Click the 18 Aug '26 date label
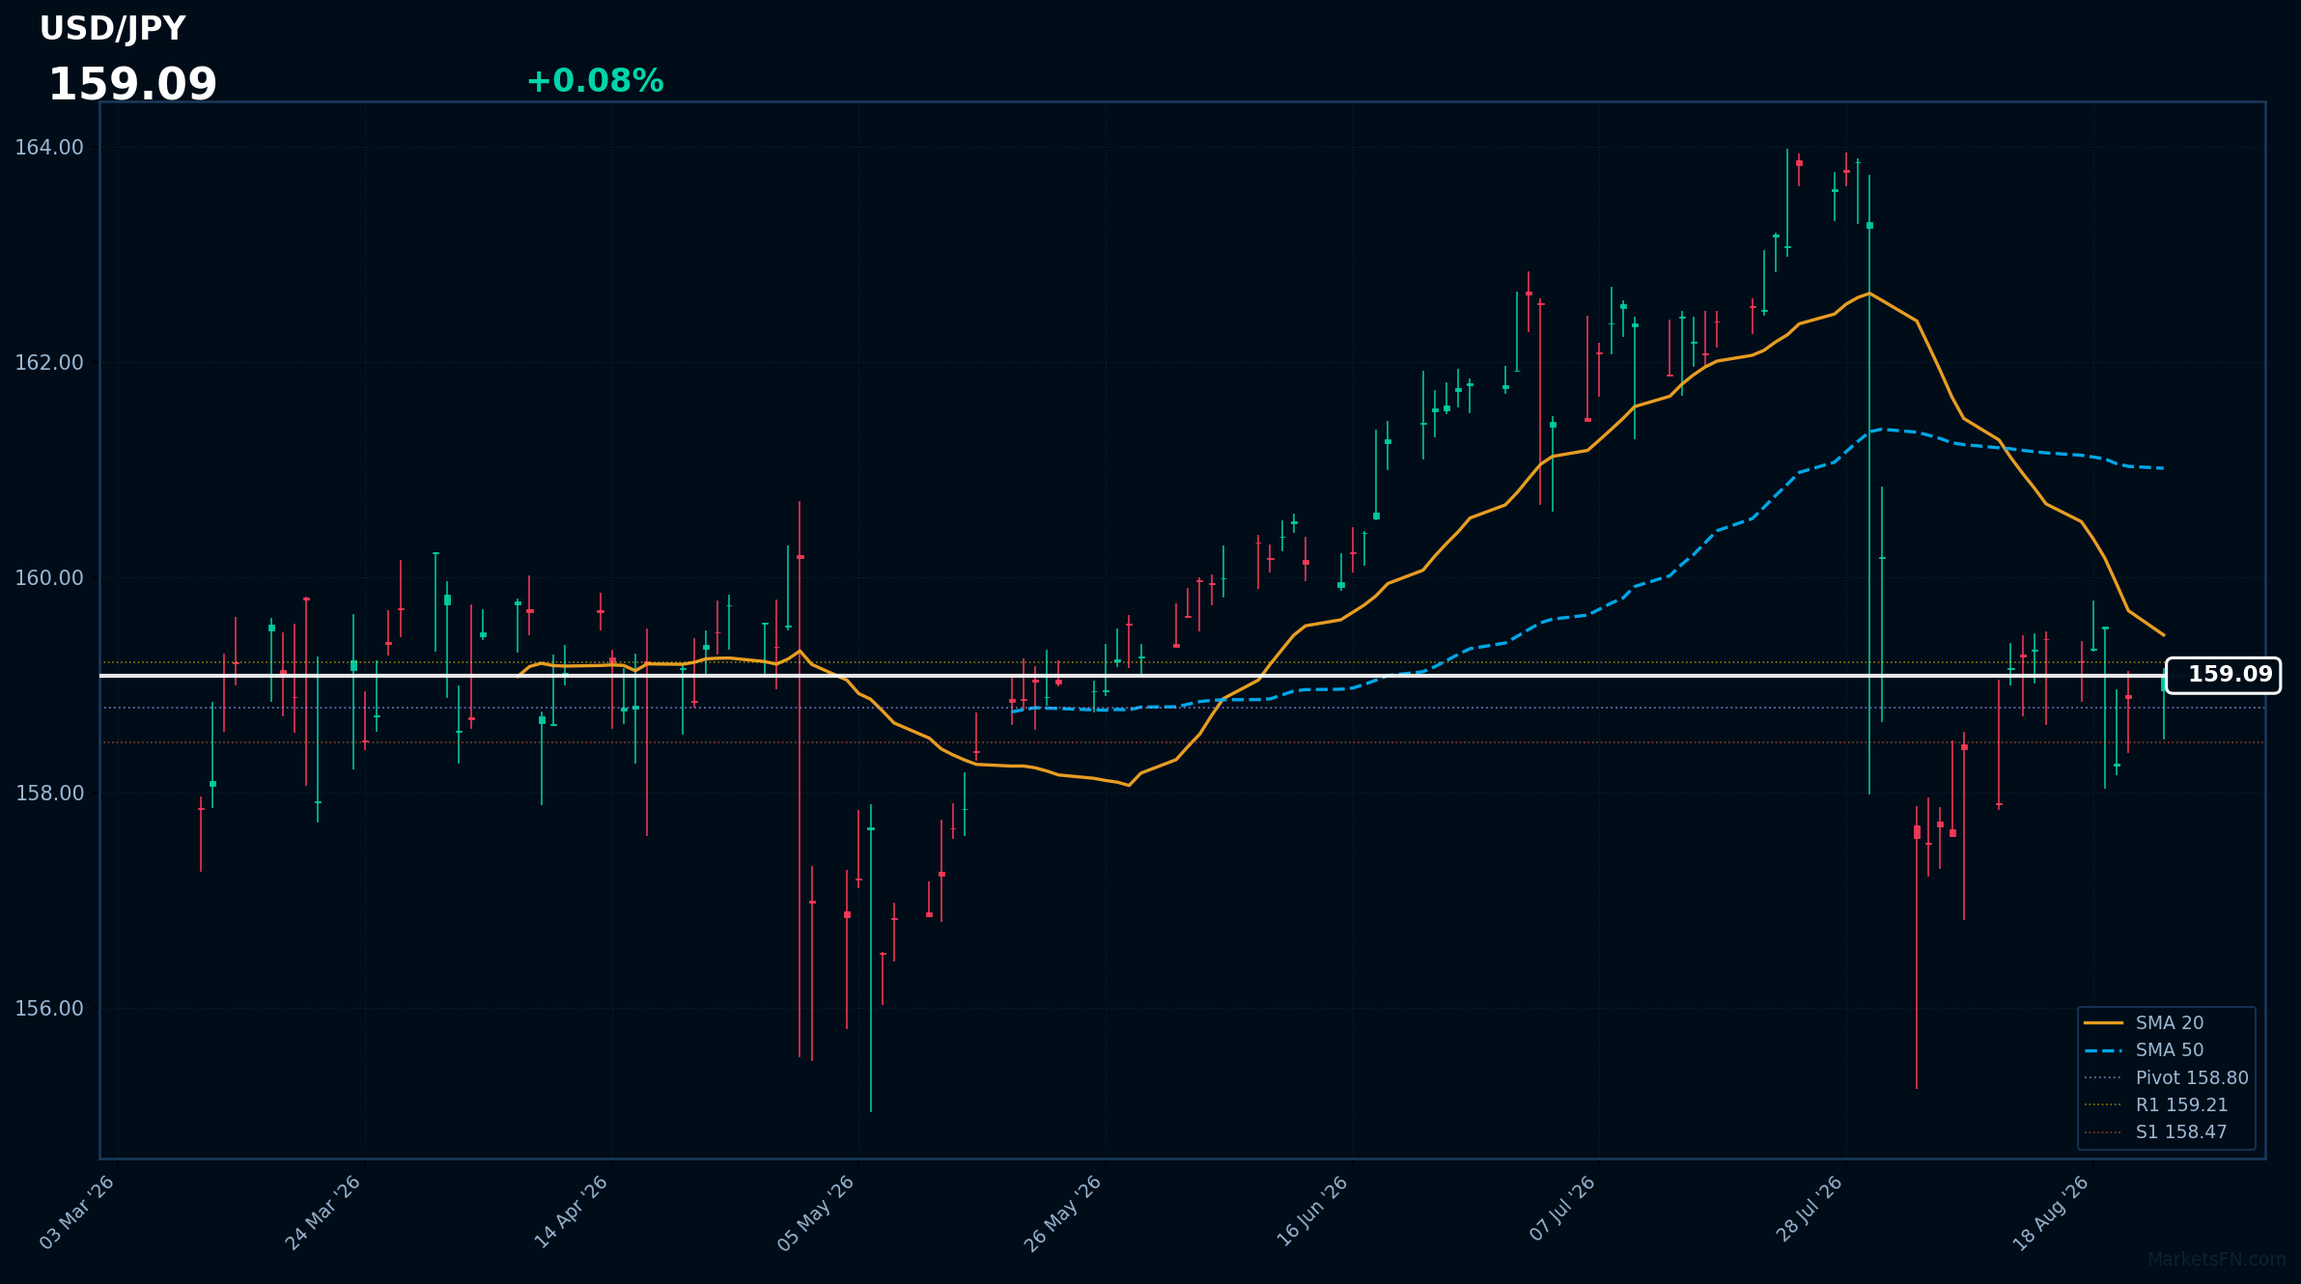This screenshot has height=1284, width=2301. pos(2052,1214)
